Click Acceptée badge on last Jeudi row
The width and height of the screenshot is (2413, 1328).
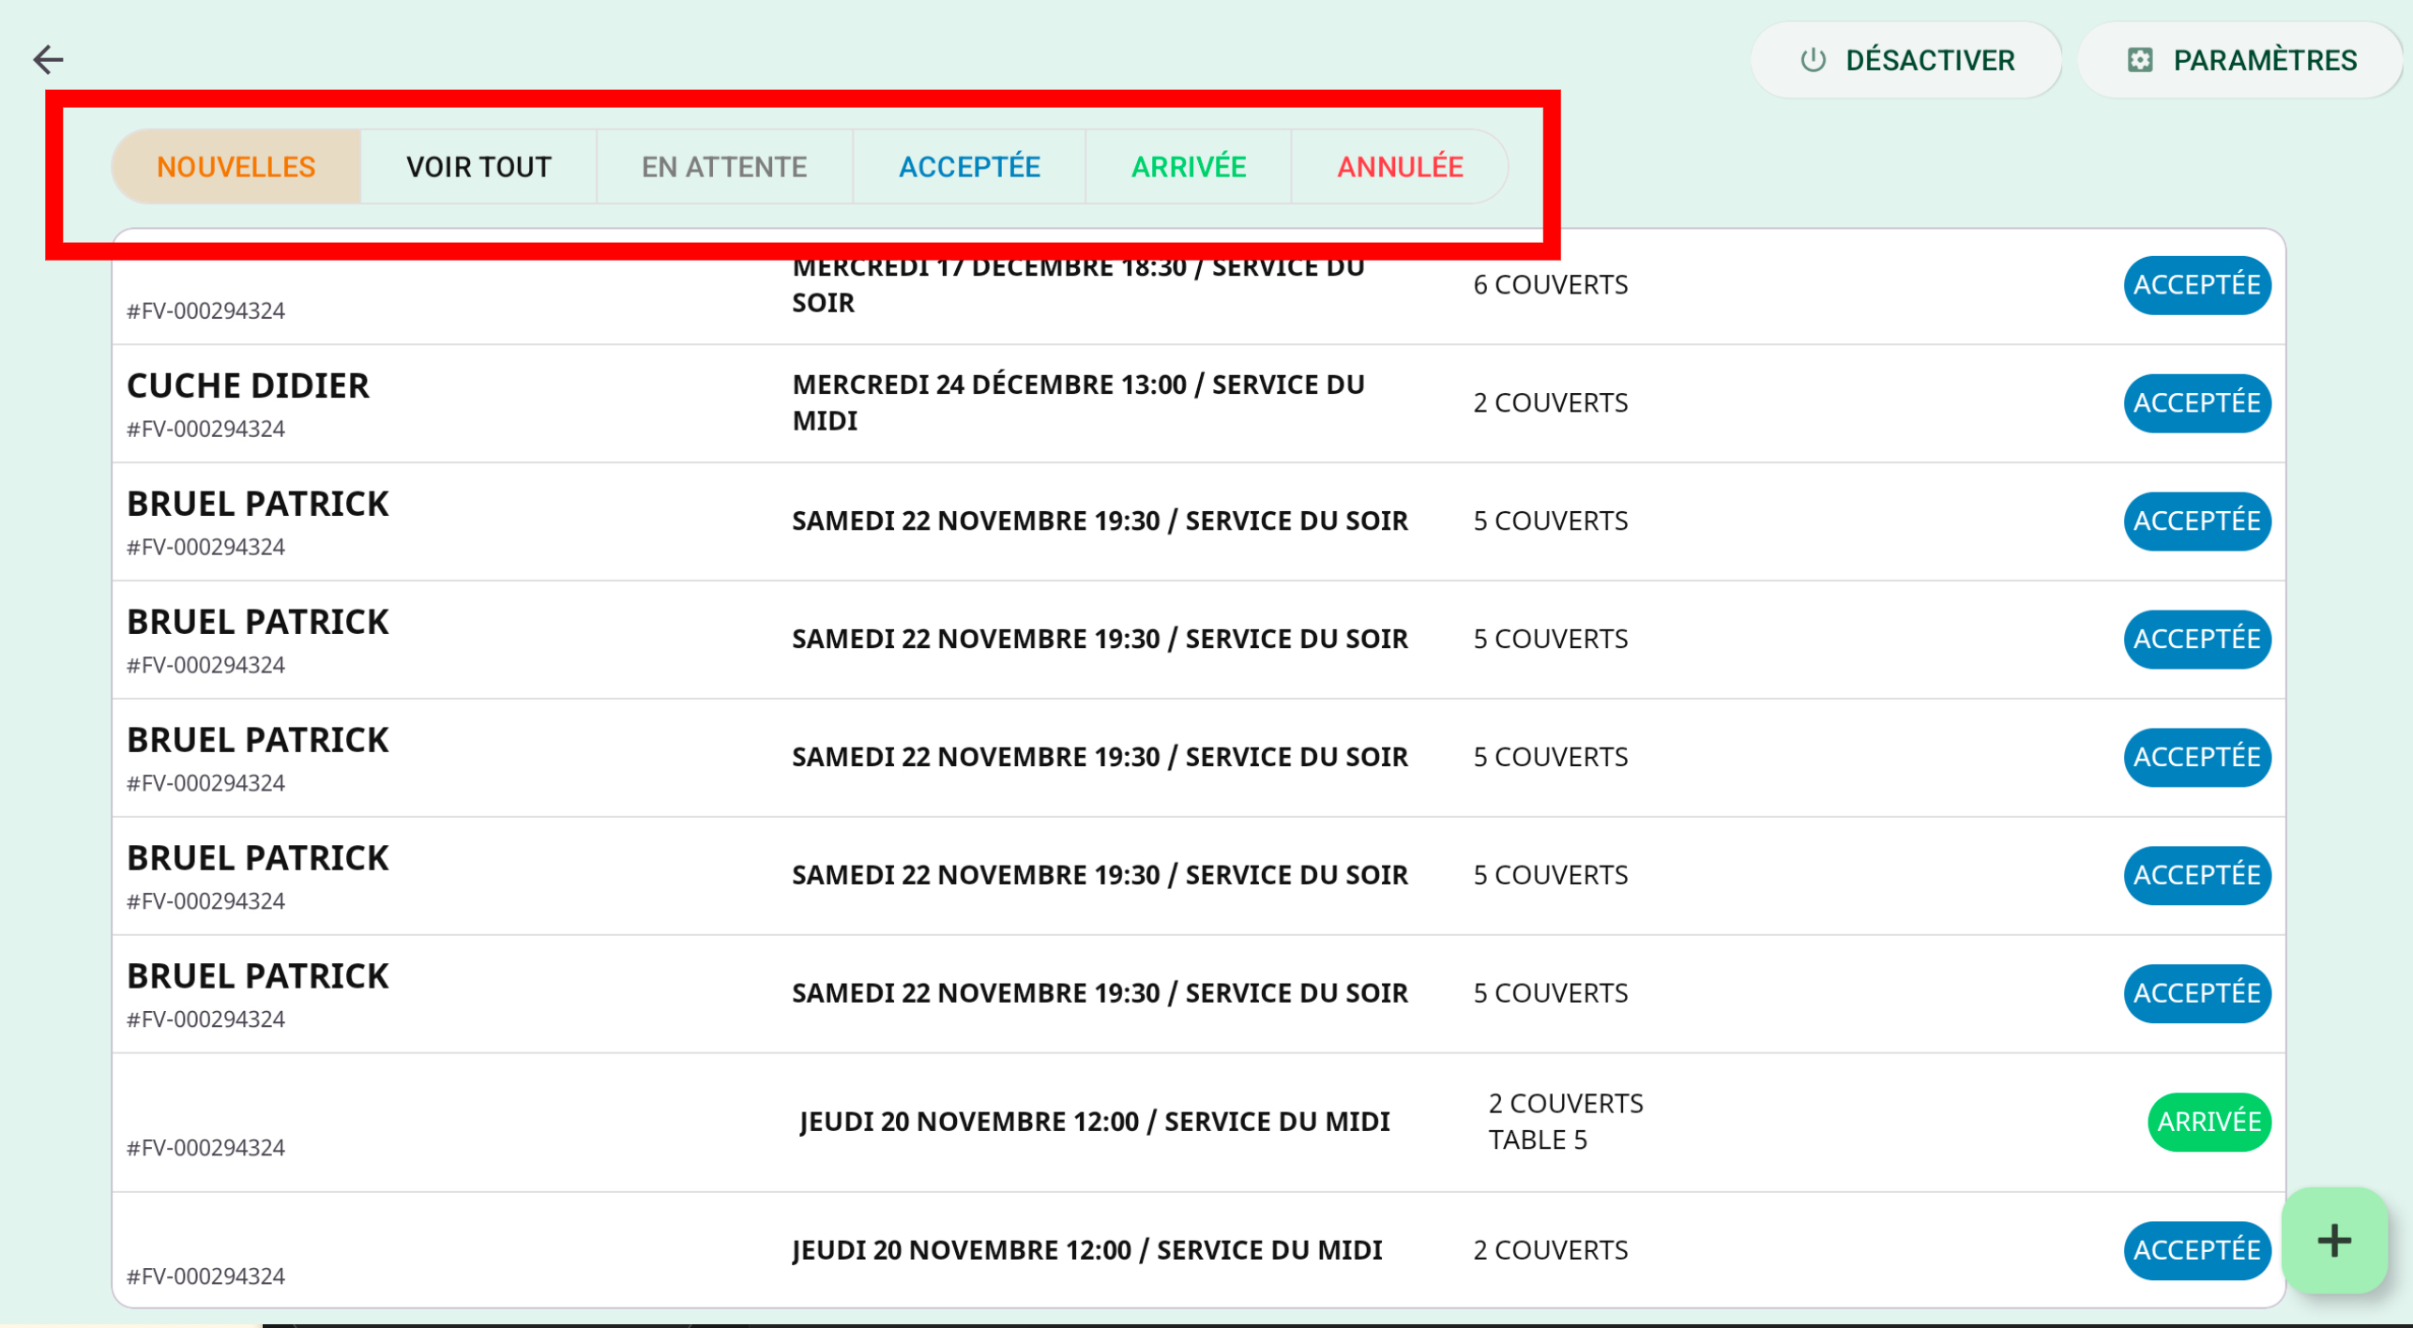click(x=2195, y=1250)
